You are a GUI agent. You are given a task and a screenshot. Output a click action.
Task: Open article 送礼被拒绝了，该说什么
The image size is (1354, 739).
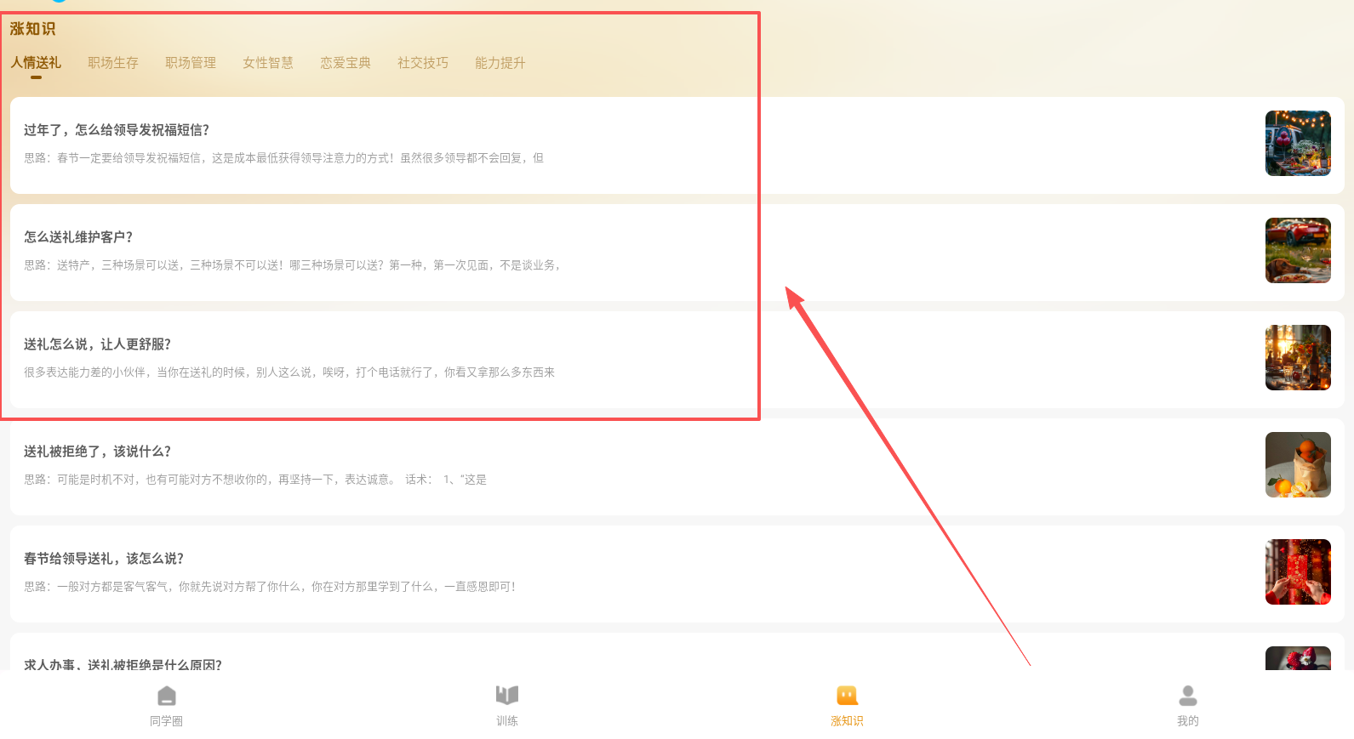[97, 452]
